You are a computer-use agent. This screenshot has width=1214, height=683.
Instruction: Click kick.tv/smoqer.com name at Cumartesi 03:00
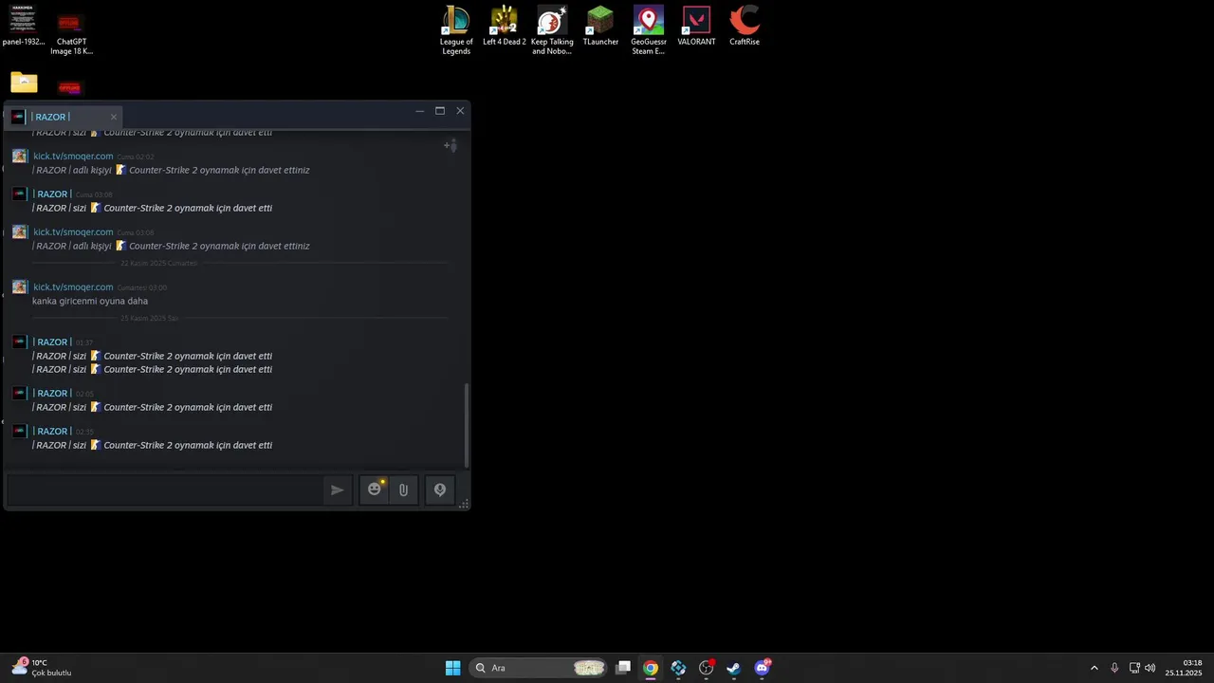pyautogui.click(x=73, y=286)
